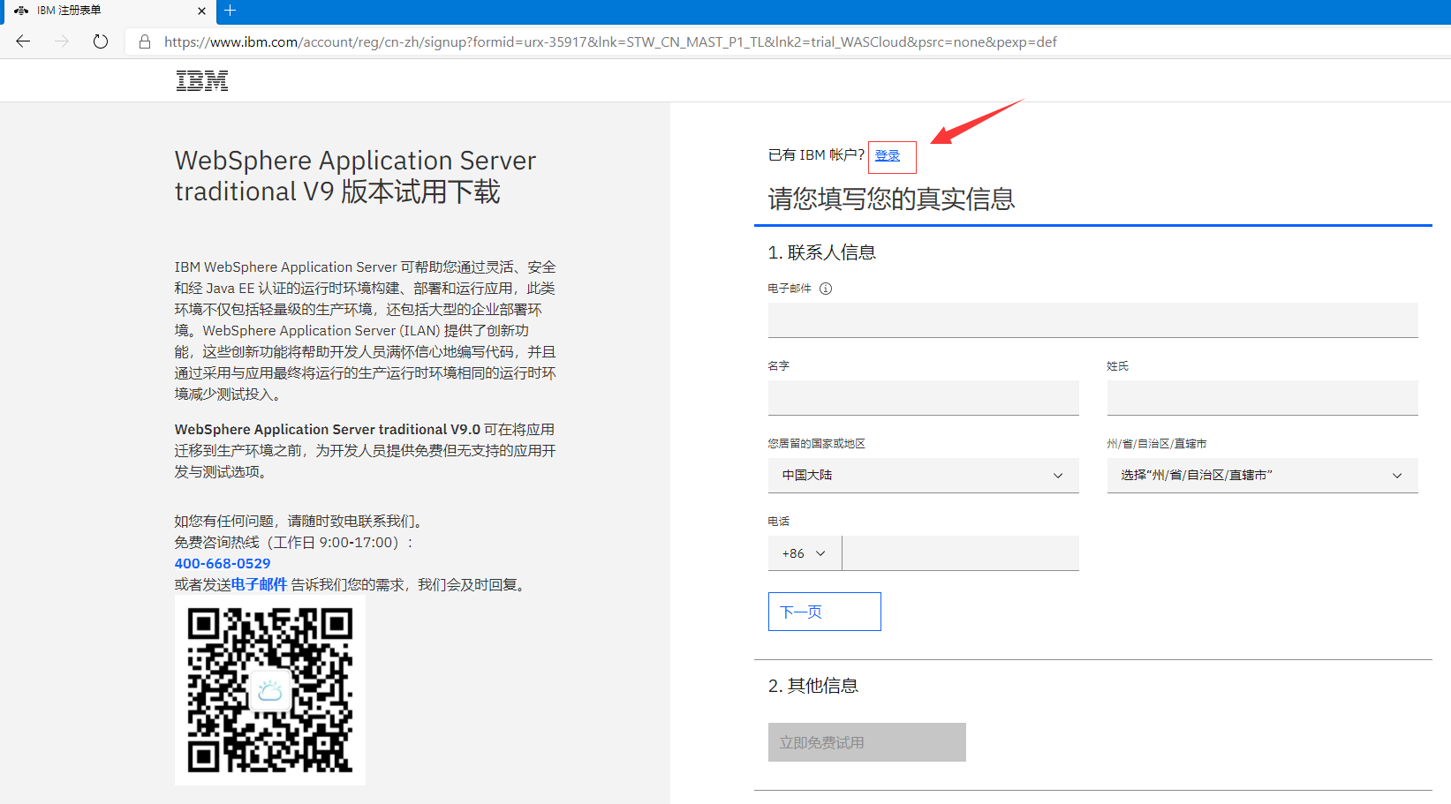Image resolution: width=1451 pixels, height=804 pixels.
Task: Open a new tab with the plus icon
Action: pyautogui.click(x=230, y=11)
